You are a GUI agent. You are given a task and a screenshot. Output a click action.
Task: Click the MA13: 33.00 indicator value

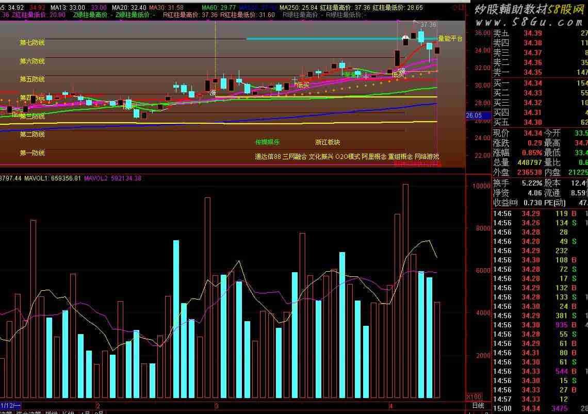[68, 8]
